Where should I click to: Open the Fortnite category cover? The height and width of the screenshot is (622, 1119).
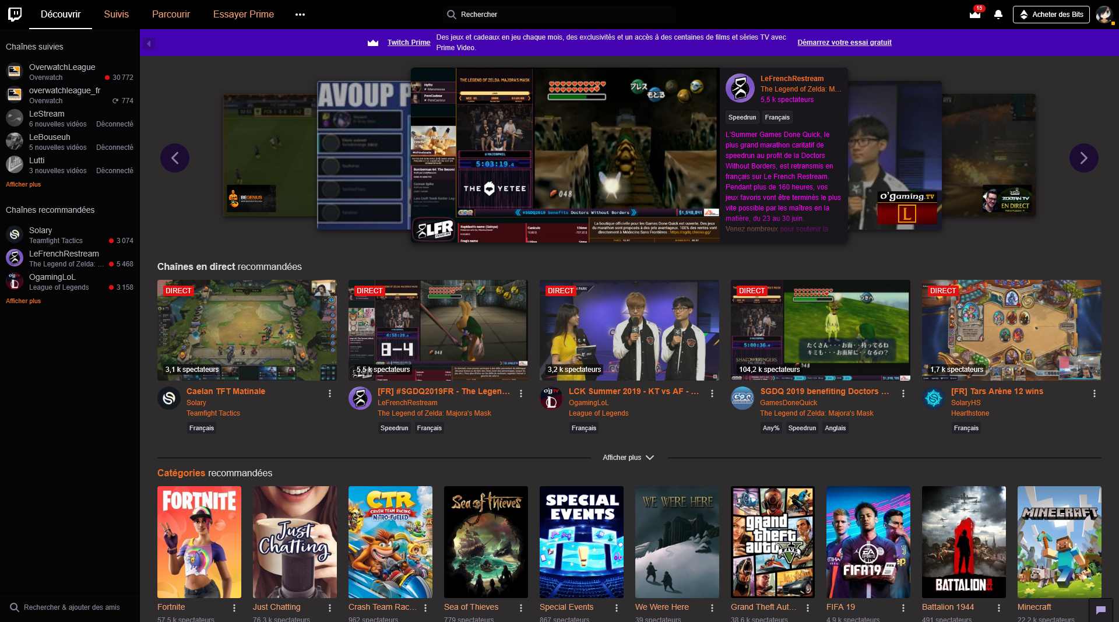(x=199, y=542)
